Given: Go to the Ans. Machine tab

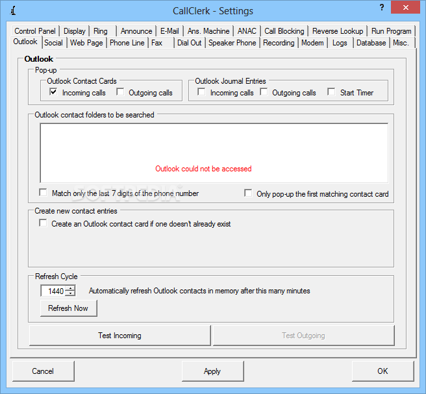Looking at the screenshot, I should 208,31.
